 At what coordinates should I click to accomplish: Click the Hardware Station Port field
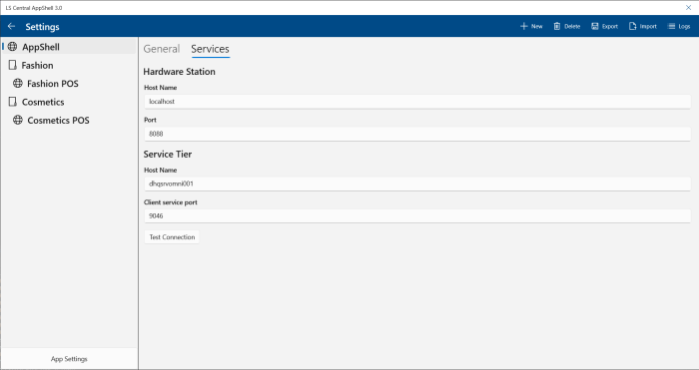(417, 134)
